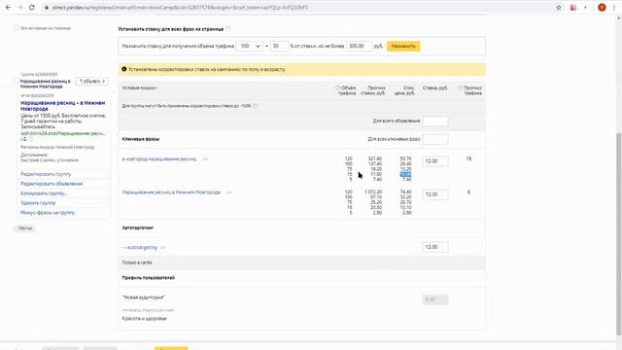Go back using the browser back arrow

[x=8, y=8]
